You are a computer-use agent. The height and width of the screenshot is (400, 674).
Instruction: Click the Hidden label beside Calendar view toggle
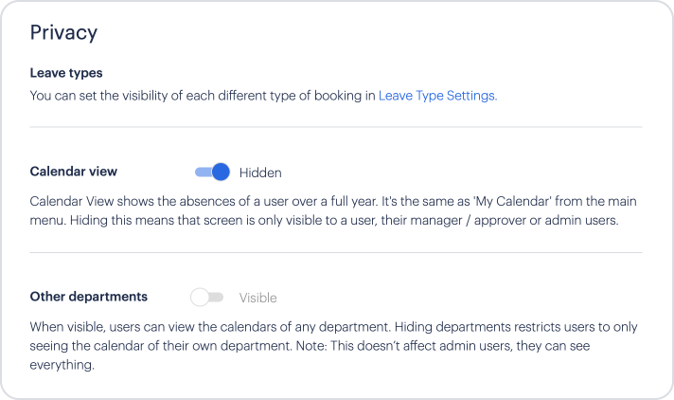(260, 173)
